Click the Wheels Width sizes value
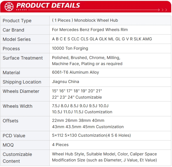Screen dimensions: 172x167 tap(82, 109)
